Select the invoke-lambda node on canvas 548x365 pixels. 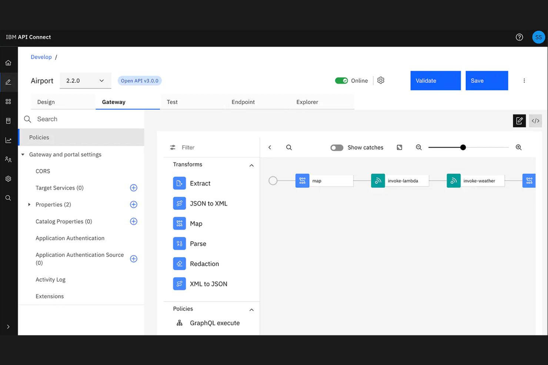click(x=400, y=181)
